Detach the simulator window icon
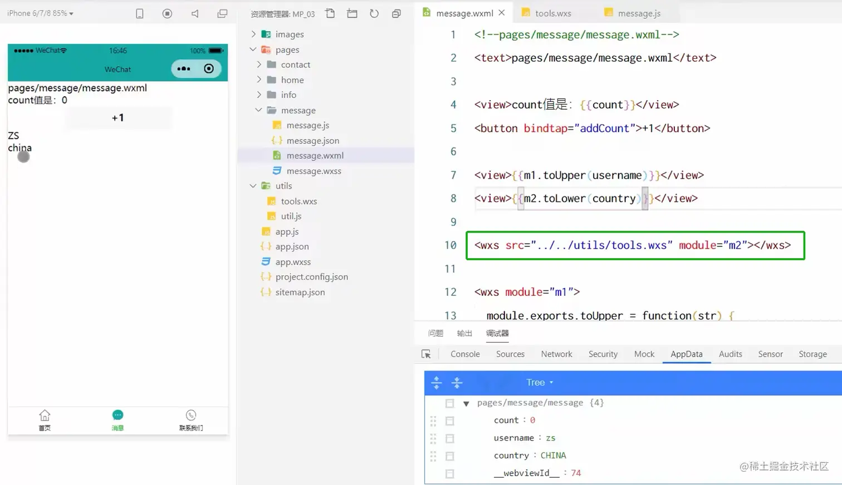Viewport: 842px width, 485px height. [x=222, y=13]
